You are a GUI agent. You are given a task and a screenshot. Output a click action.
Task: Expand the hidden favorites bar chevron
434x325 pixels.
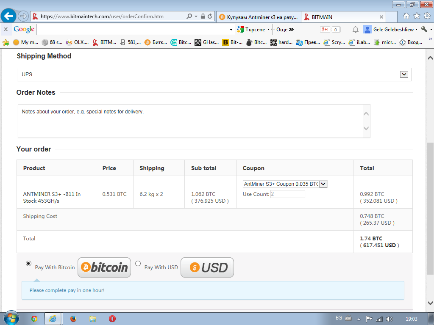coord(430,39)
